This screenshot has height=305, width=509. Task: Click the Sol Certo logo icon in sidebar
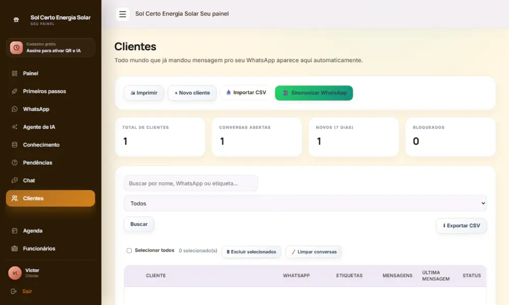pos(16,20)
